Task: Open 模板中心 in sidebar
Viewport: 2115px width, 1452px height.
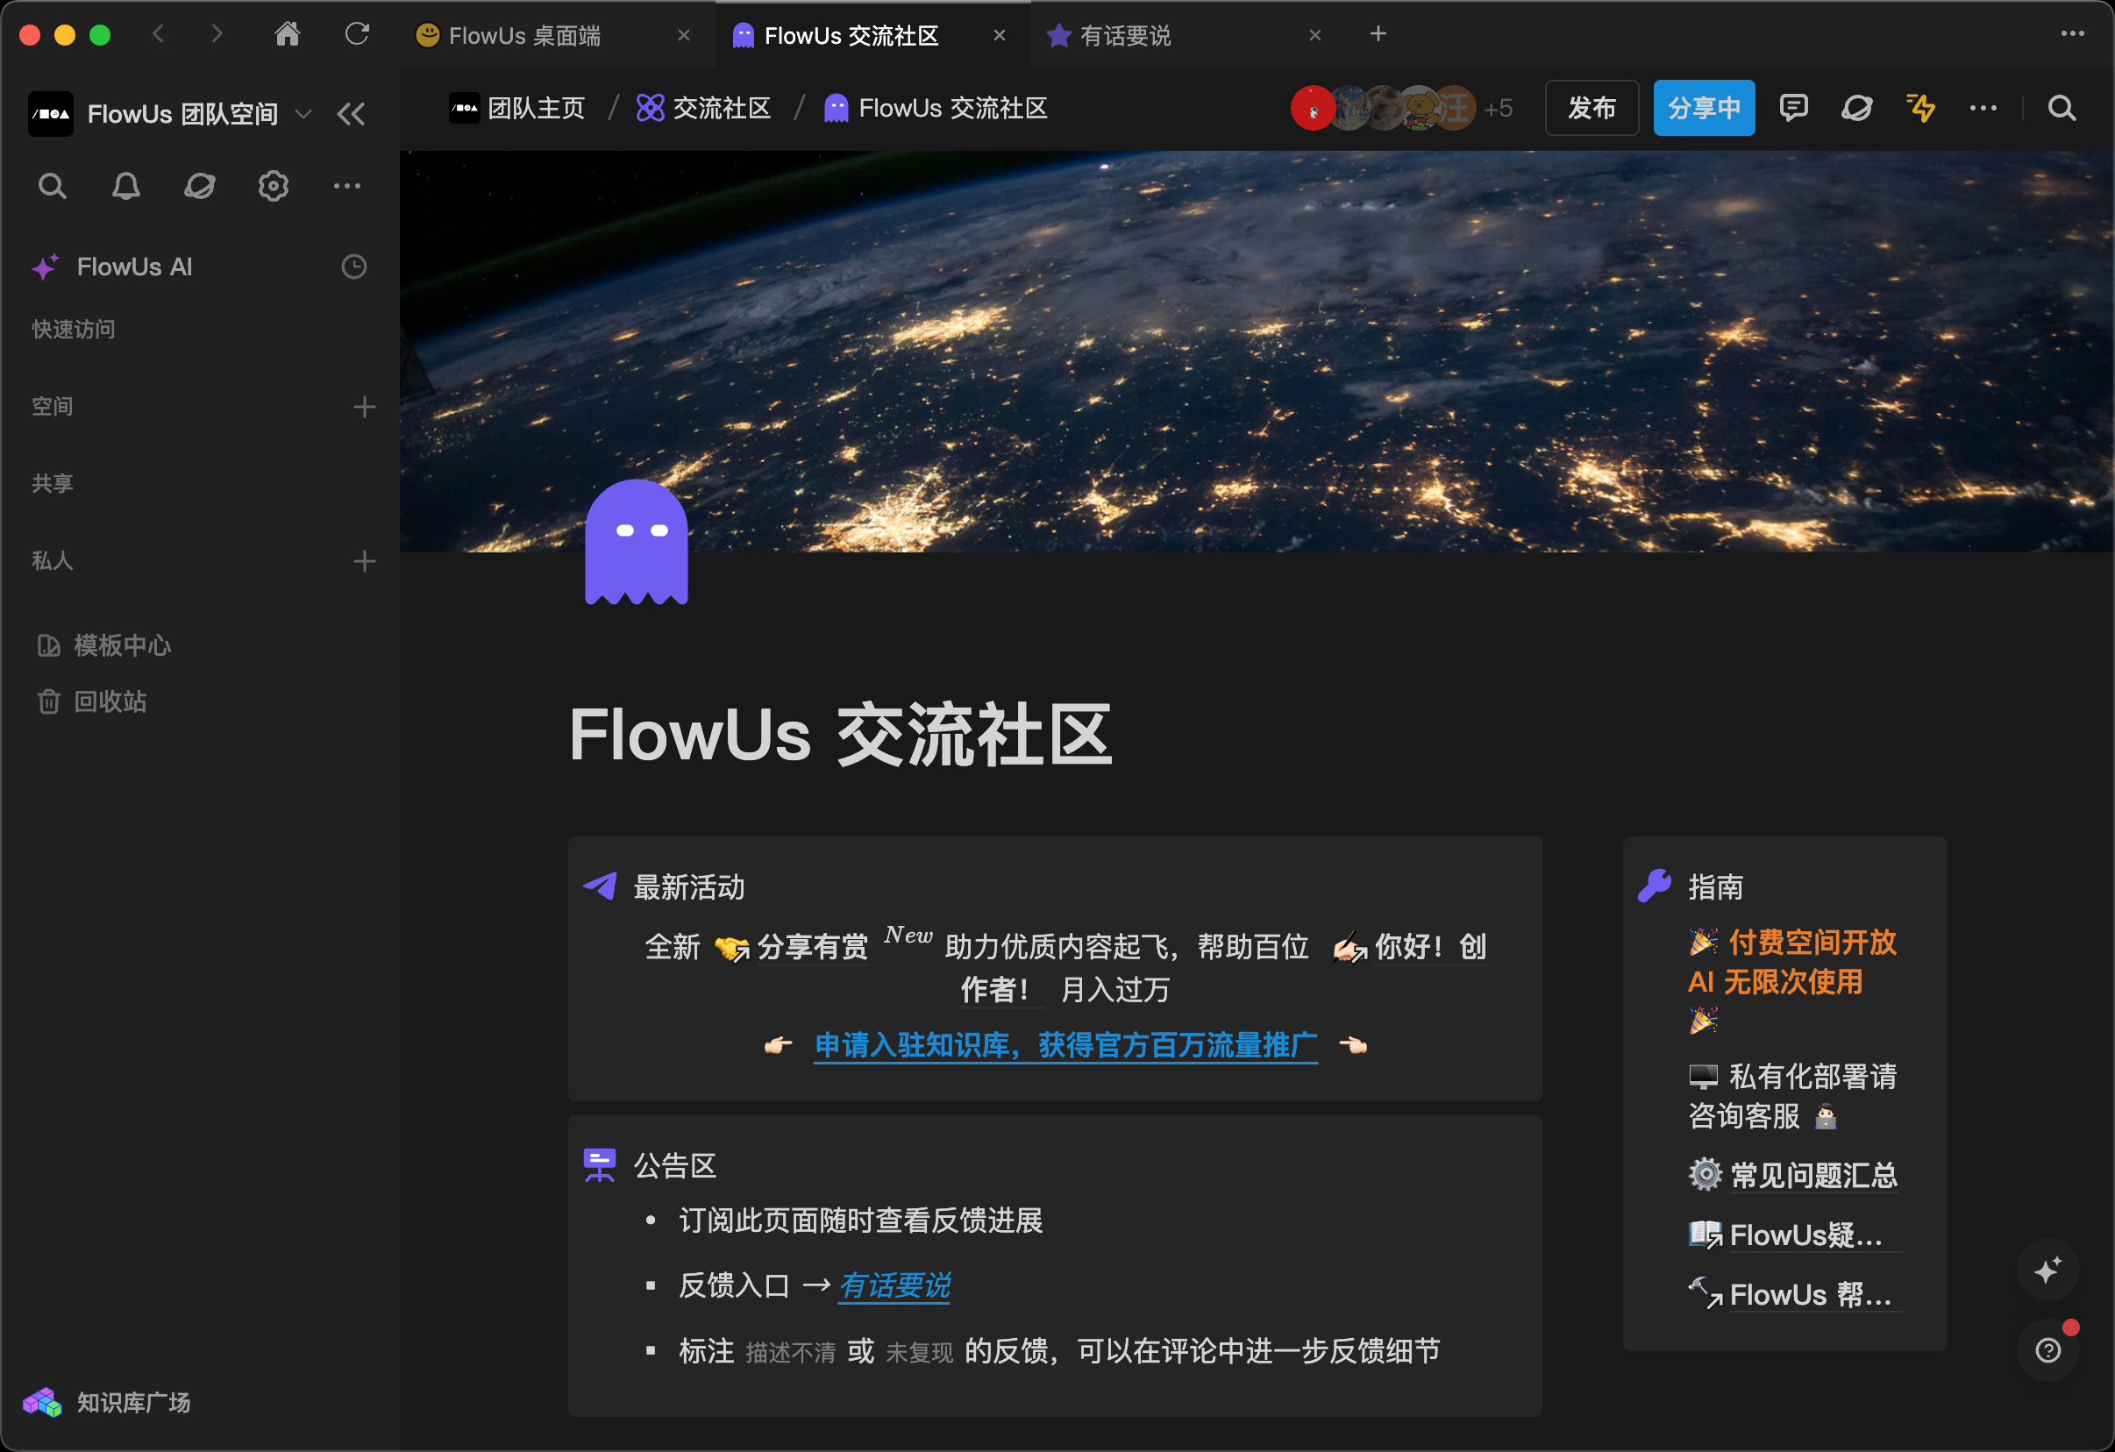Action: click(x=122, y=646)
